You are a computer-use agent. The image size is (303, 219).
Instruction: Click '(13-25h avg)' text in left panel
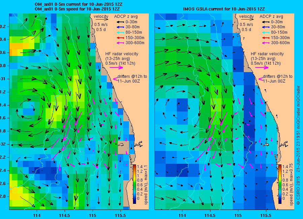(117, 59)
